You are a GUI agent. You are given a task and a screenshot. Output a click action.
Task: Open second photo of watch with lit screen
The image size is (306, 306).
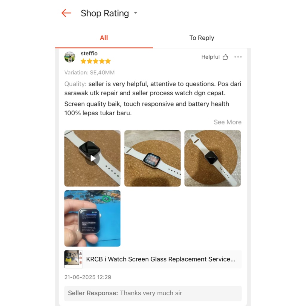click(x=152, y=158)
